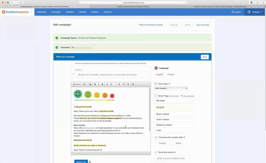Screen dimensions: 266x163
Task: Open the Seller Feedback goal type dropdown
Action: click(x=171, y=88)
